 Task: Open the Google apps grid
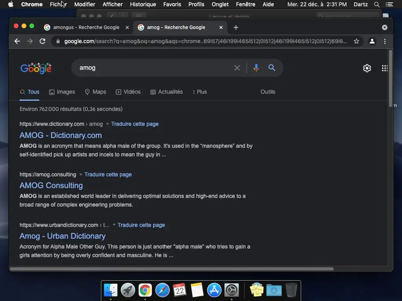(x=385, y=68)
